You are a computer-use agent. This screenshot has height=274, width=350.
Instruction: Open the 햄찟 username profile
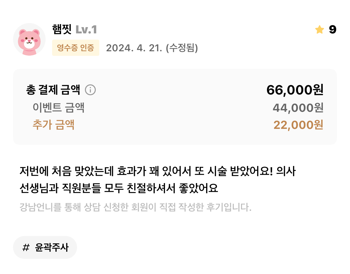tap(62, 29)
